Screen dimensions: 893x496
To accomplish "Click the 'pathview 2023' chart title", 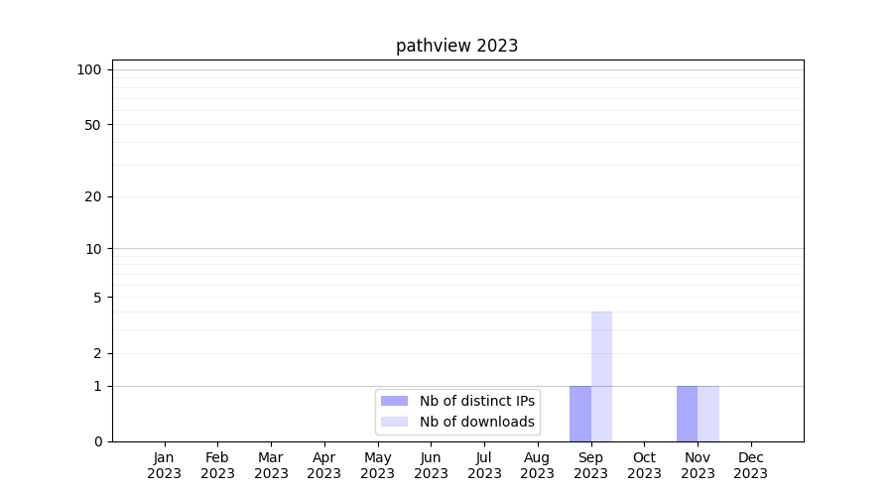I will [456, 46].
